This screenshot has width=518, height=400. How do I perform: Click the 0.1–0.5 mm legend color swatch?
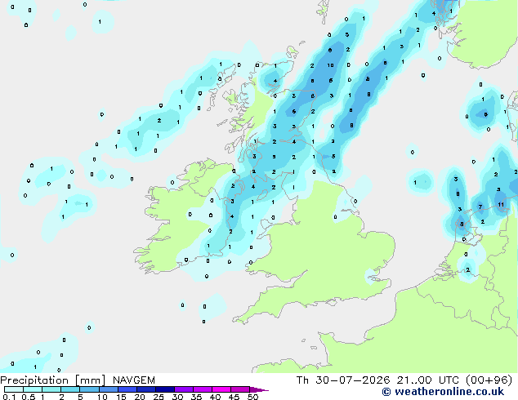[14, 389]
